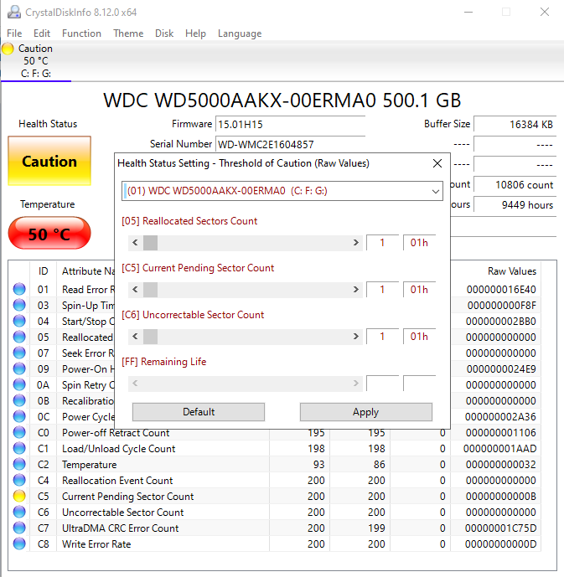Click the blue status orb for attribute 0A
This screenshot has width=564, height=577.
pyautogui.click(x=19, y=384)
